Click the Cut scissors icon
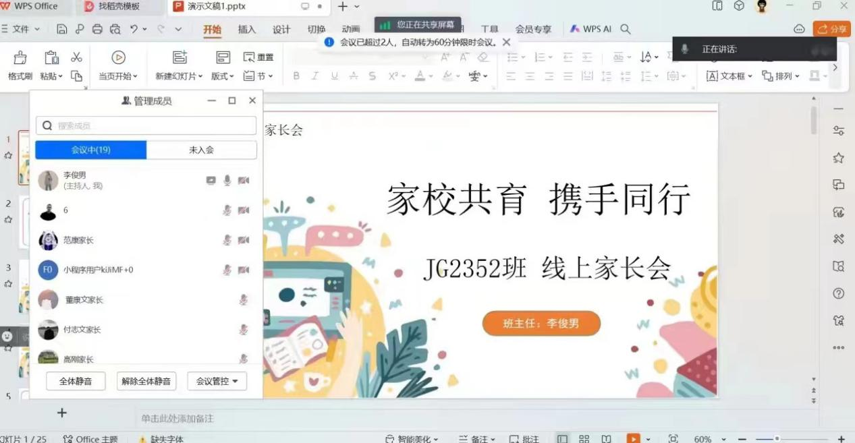Image resolution: width=855 pixels, height=443 pixels. 76,57
